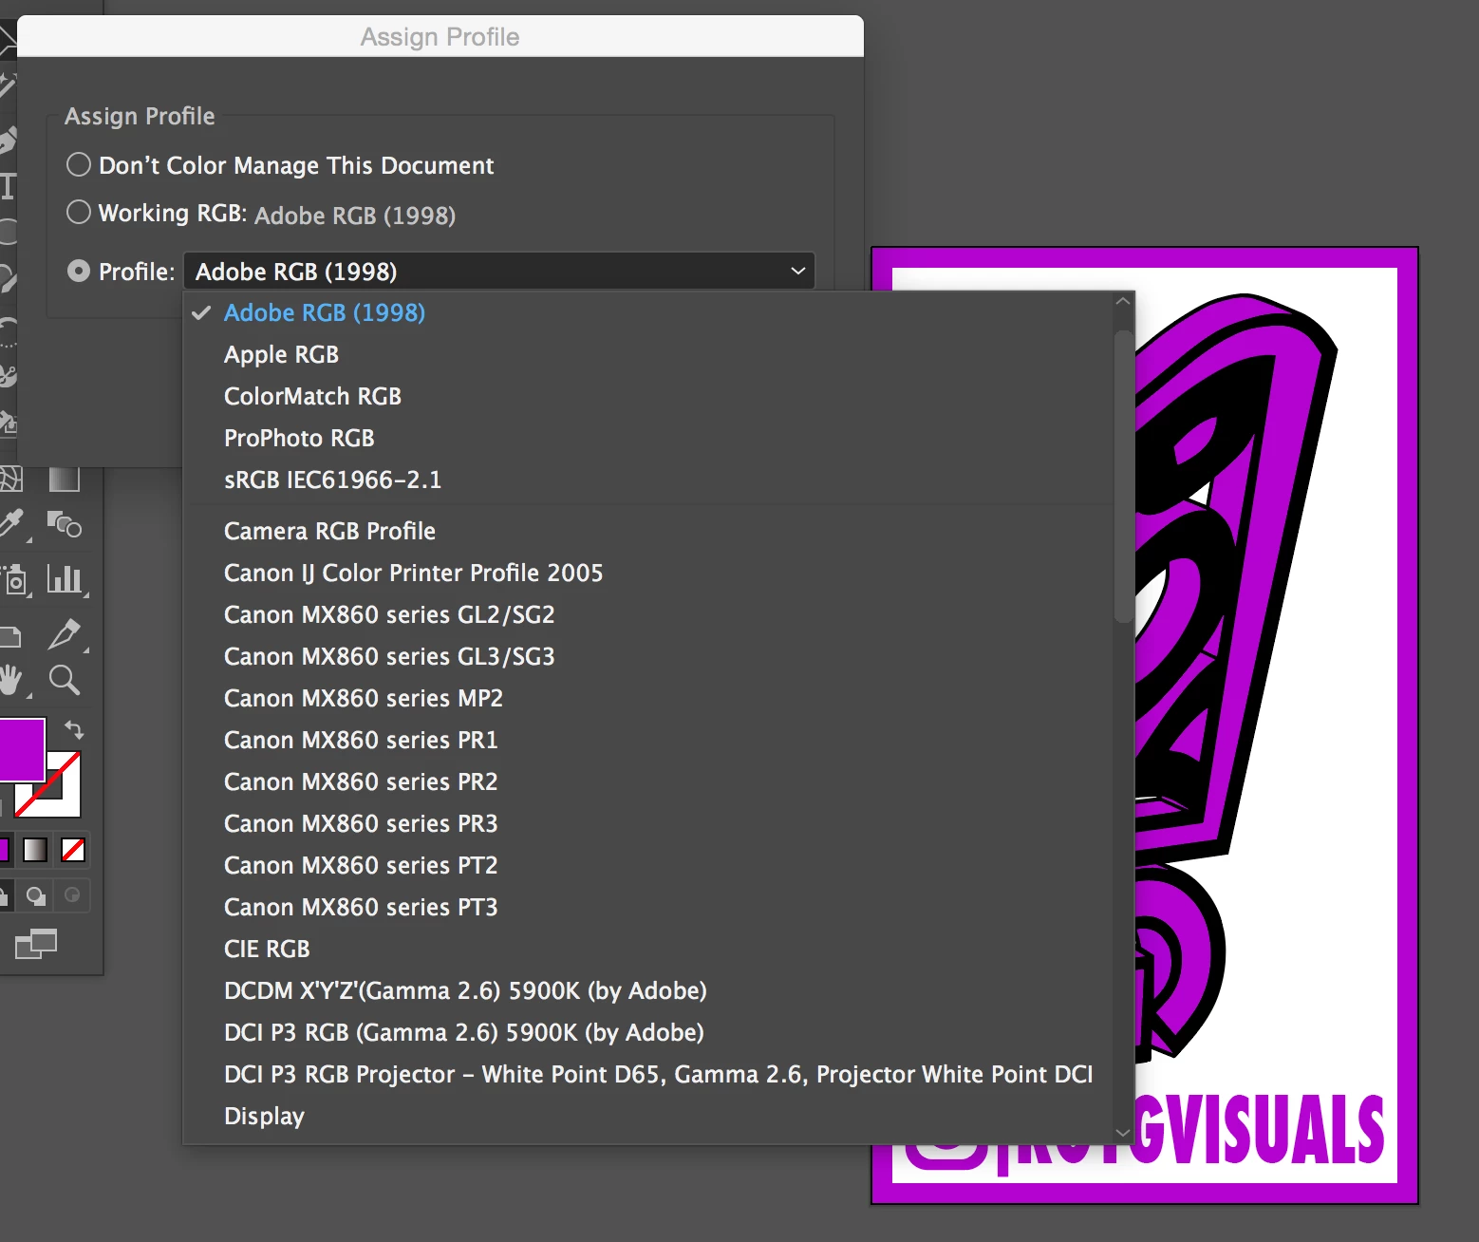Choose Camera RGB Profile entry
This screenshot has width=1479, height=1242.
click(648, 531)
